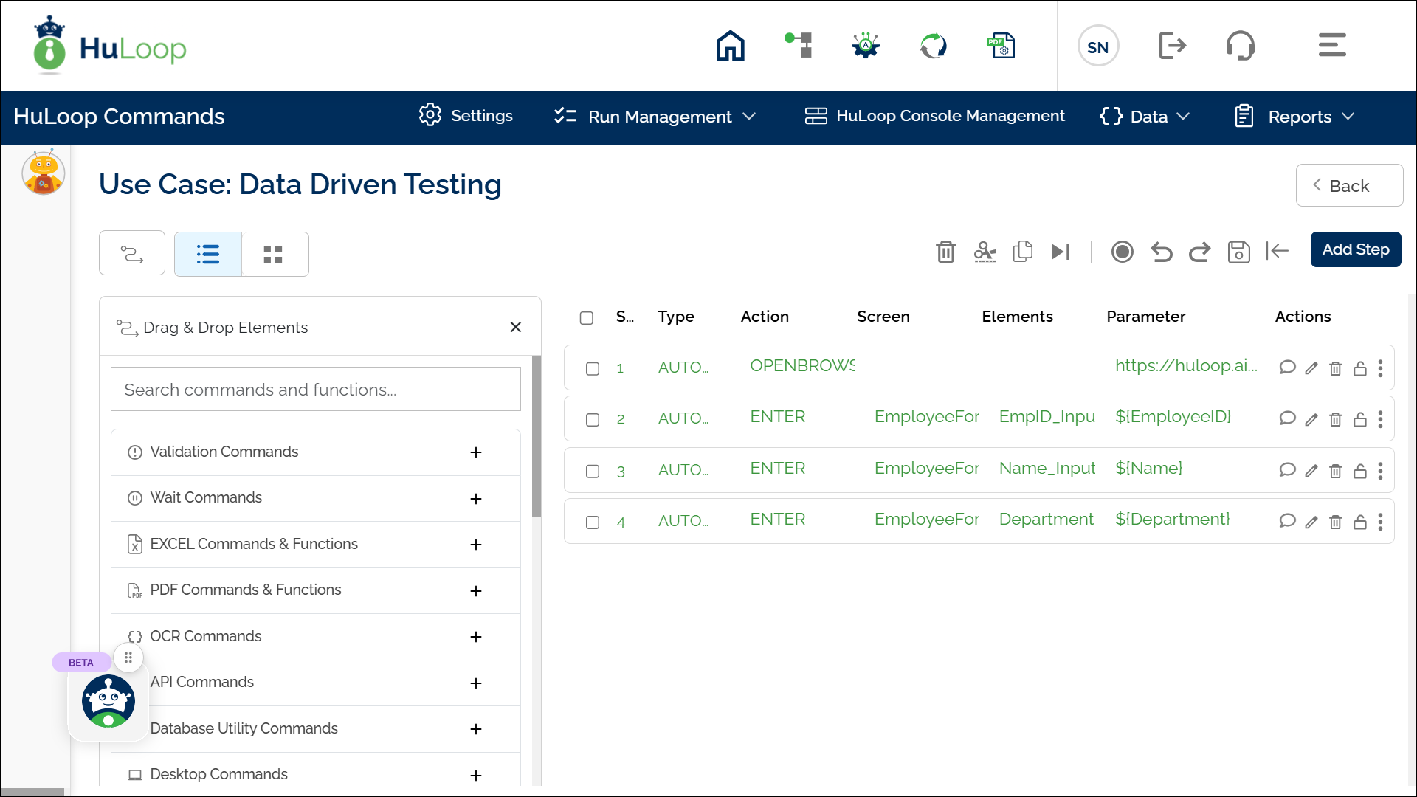Click the Add Step button
Image resolution: width=1417 pixels, height=797 pixels.
pos(1355,249)
